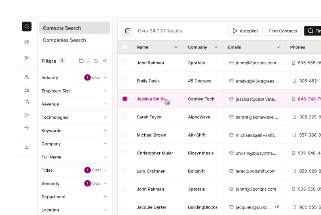Uncheck the Jessica Smith row checkbox
The height and width of the screenshot is (215, 321).
(125, 99)
